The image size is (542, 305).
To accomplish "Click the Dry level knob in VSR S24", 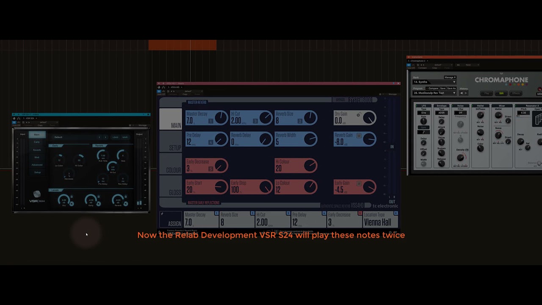I will tap(64, 200).
